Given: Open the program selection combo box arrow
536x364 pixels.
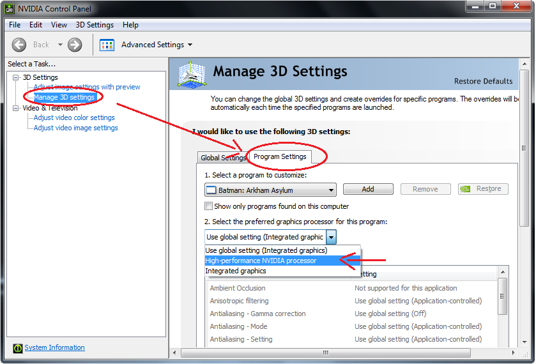Looking at the screenshot, I should (x=331, y=190).
